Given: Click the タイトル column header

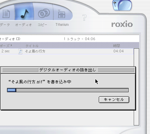Looking at the screenshot, I should (32, 46).
